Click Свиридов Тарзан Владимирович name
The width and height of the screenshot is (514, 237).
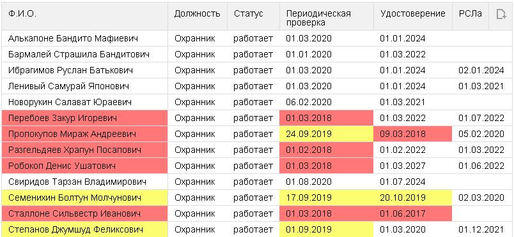click(x=77, y=182)
